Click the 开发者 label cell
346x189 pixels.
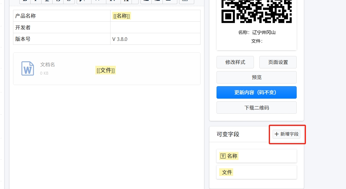click(61, 28)
